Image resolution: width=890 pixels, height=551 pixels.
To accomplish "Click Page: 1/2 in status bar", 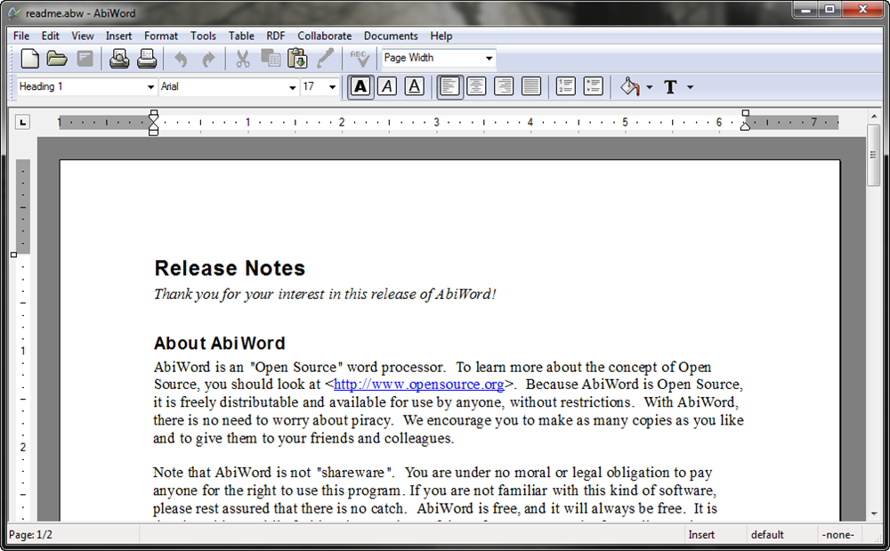I will pyautogui.click(x=30, y=535).
